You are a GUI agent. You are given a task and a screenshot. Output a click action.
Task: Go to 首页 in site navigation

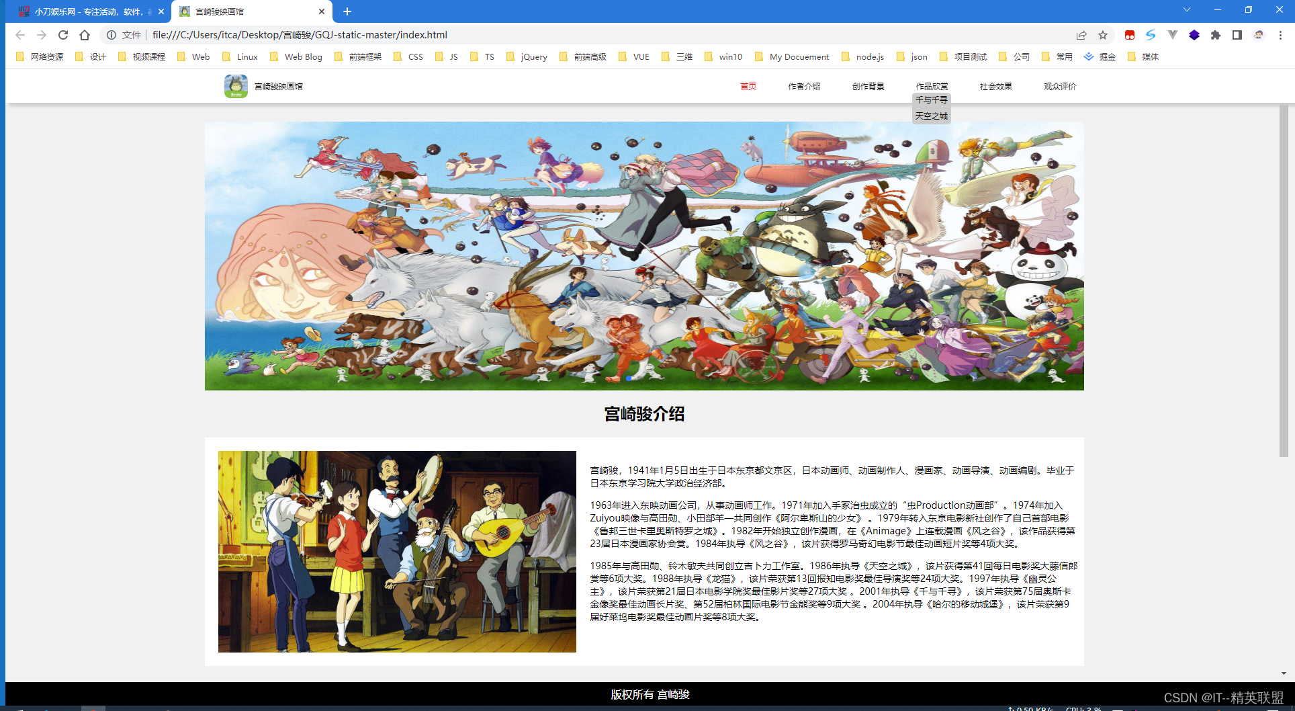748,86
